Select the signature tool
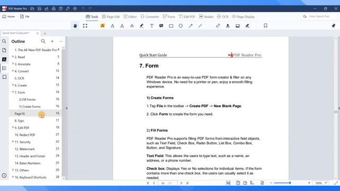 click(247, 26)
